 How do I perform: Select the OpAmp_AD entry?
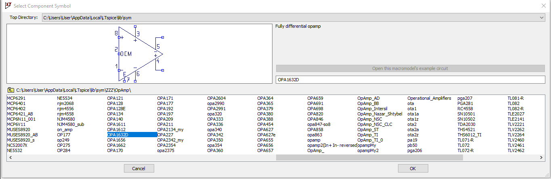(x=369, y=98)
